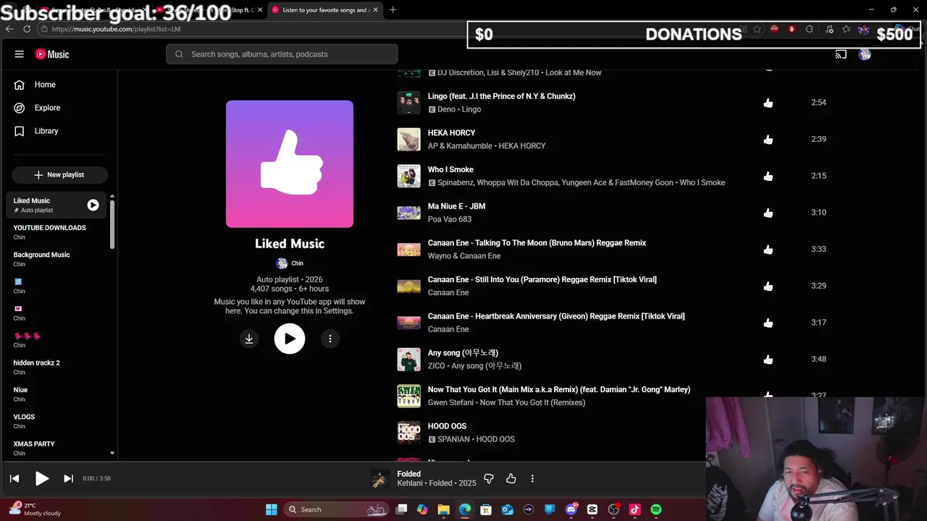Play Lingo from its thumbnail

pos(408,103)
